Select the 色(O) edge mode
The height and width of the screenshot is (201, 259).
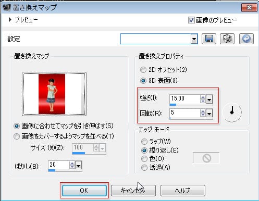tap(144, 159)
